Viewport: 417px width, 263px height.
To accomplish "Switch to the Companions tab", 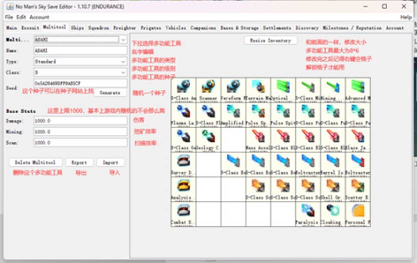I will (203, 28).
